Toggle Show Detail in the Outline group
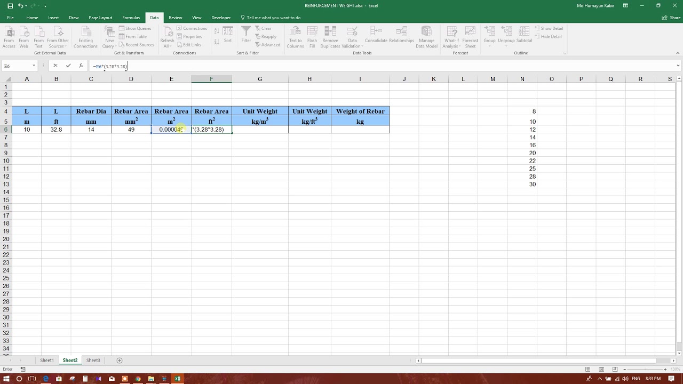 549,28
